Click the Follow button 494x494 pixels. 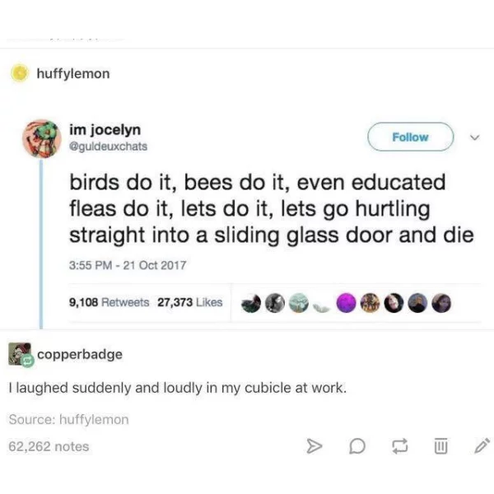click(x=411, y=137)
